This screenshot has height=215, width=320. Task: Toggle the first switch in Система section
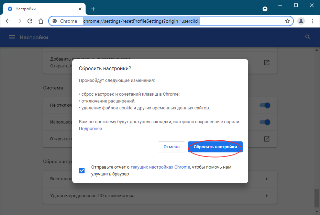point(265,105)
